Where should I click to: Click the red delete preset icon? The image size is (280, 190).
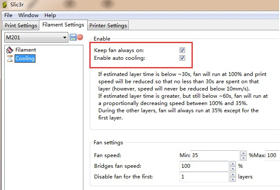pos(80,38)
